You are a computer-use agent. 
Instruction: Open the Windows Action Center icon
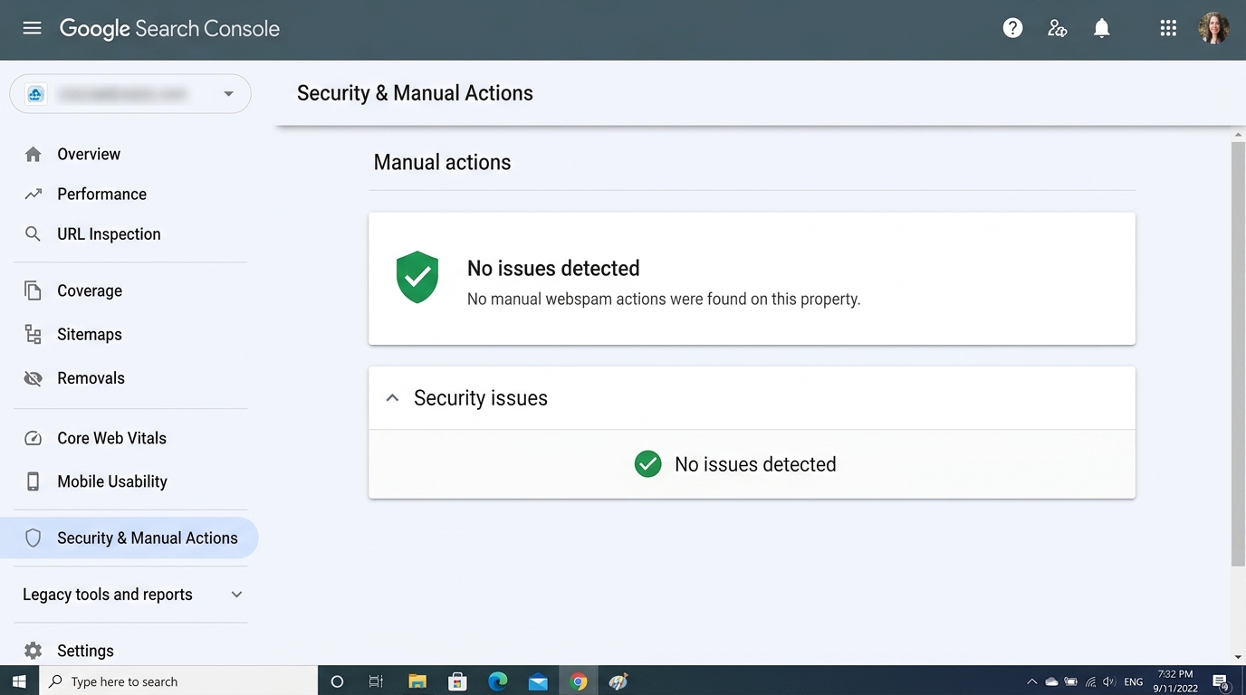coord(1221,681)
